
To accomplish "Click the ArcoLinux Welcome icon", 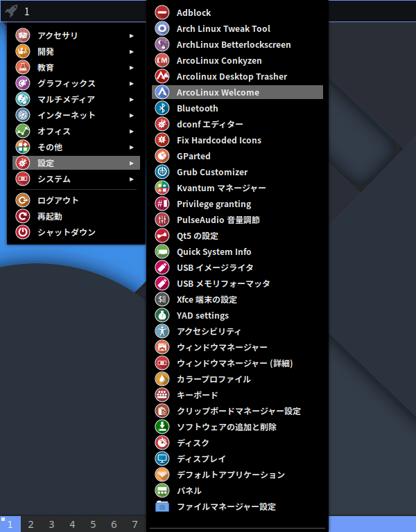I will tap(162, 92).
